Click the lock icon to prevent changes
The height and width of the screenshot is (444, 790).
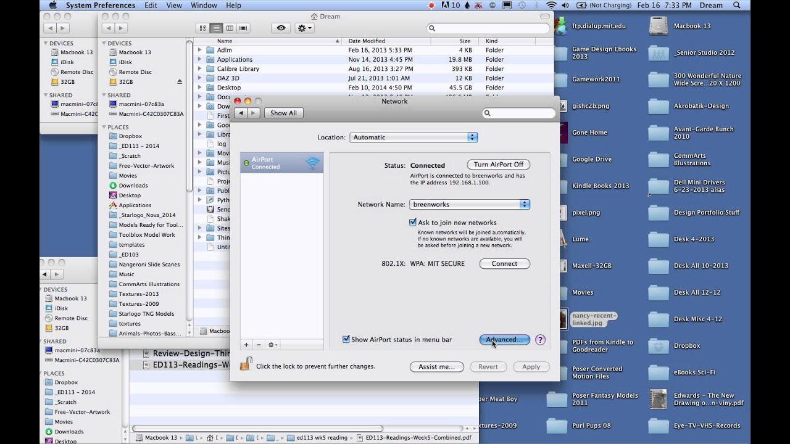click(246, 363)
